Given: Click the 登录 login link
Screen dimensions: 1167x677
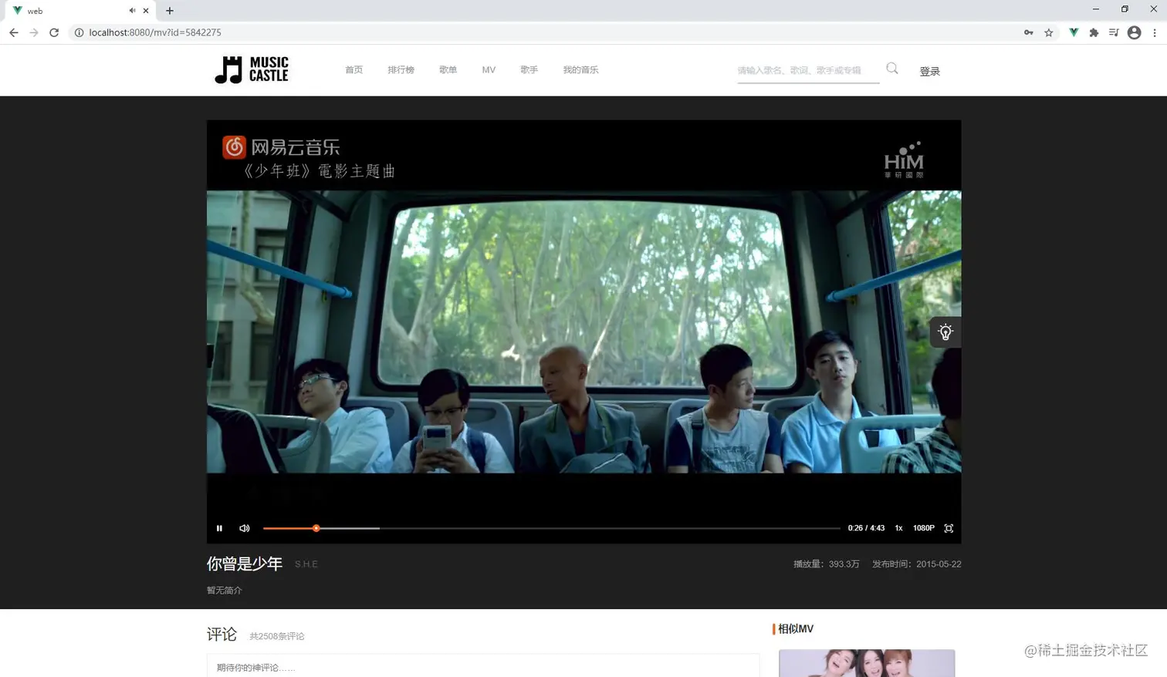Looking at the screenshot, I should (929, 71).
